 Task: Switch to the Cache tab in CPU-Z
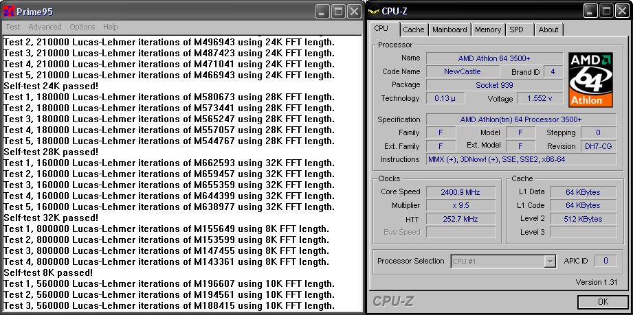(414, 30)
